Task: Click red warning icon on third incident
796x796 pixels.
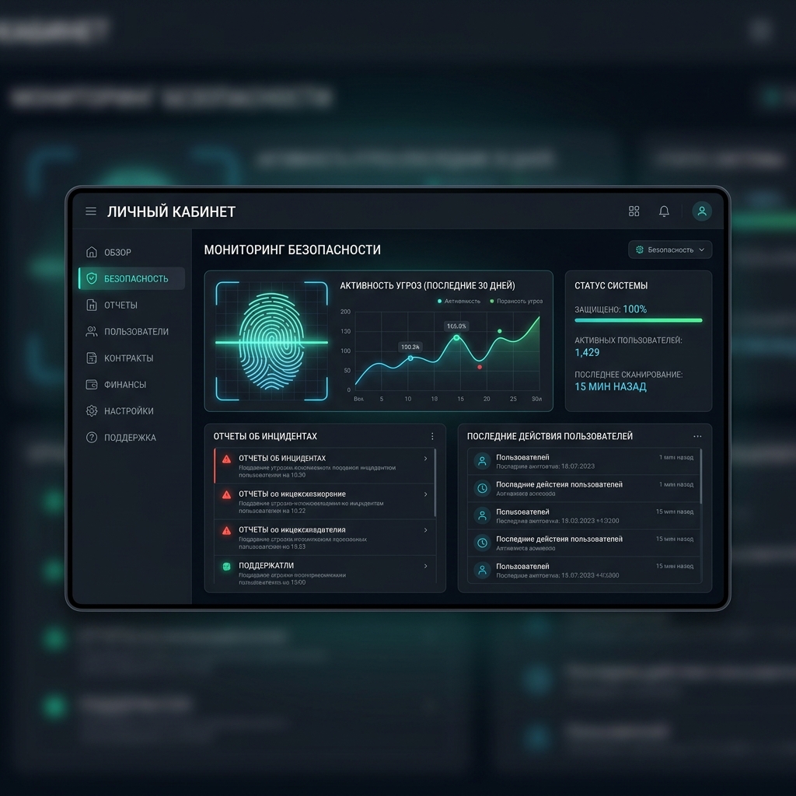Action: pyautogui.click(x=227, y=530)
